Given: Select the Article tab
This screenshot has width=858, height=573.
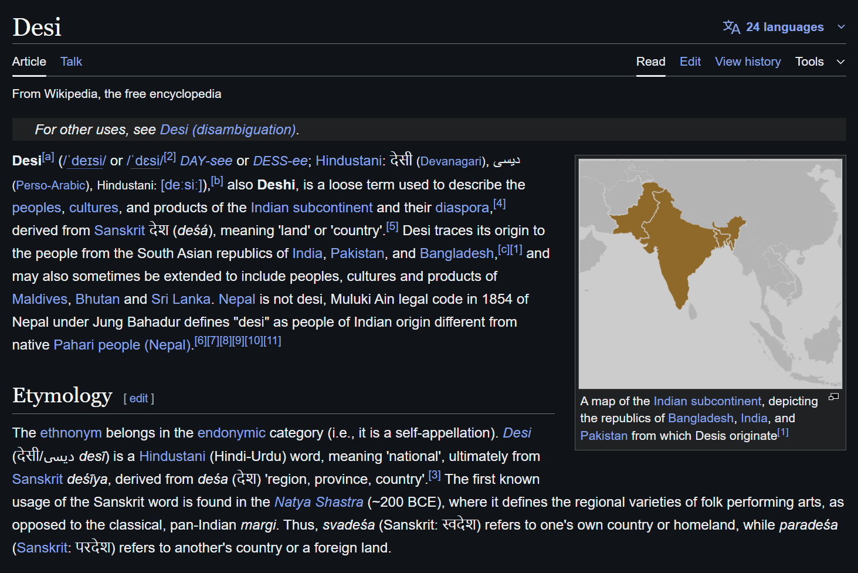Looking at the screenshot, I should tap(29, 62).
